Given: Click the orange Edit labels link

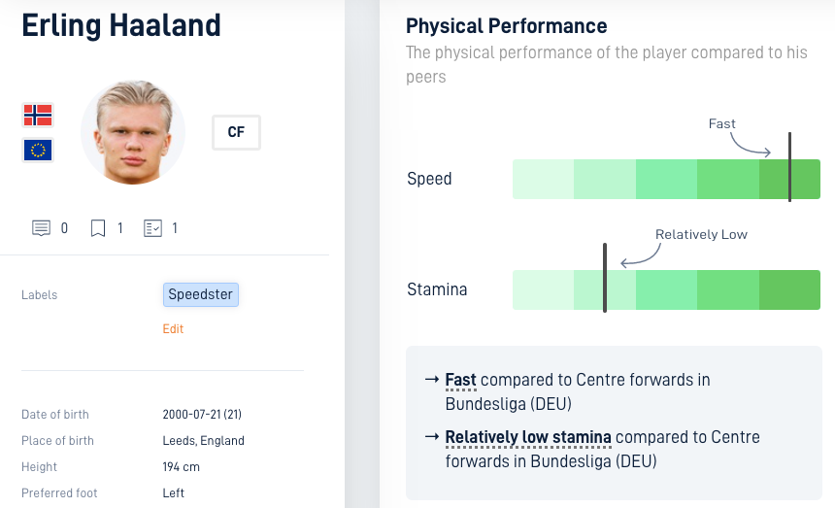Looking at the screenshot, I should tap(173, 328).
